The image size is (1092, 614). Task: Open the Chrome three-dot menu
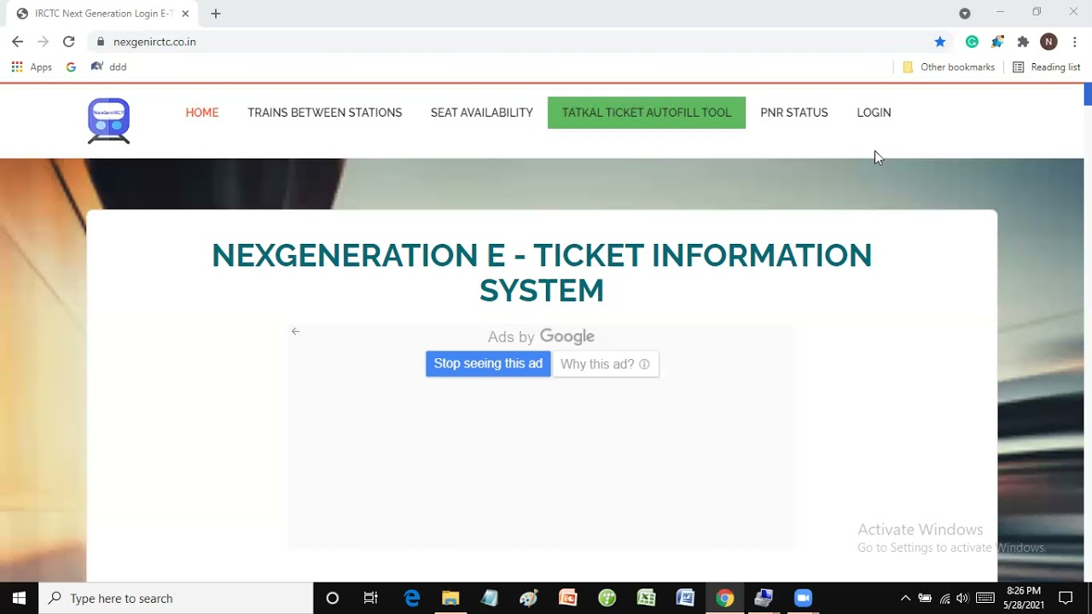pyautogui.click(x=1075, y=41)
